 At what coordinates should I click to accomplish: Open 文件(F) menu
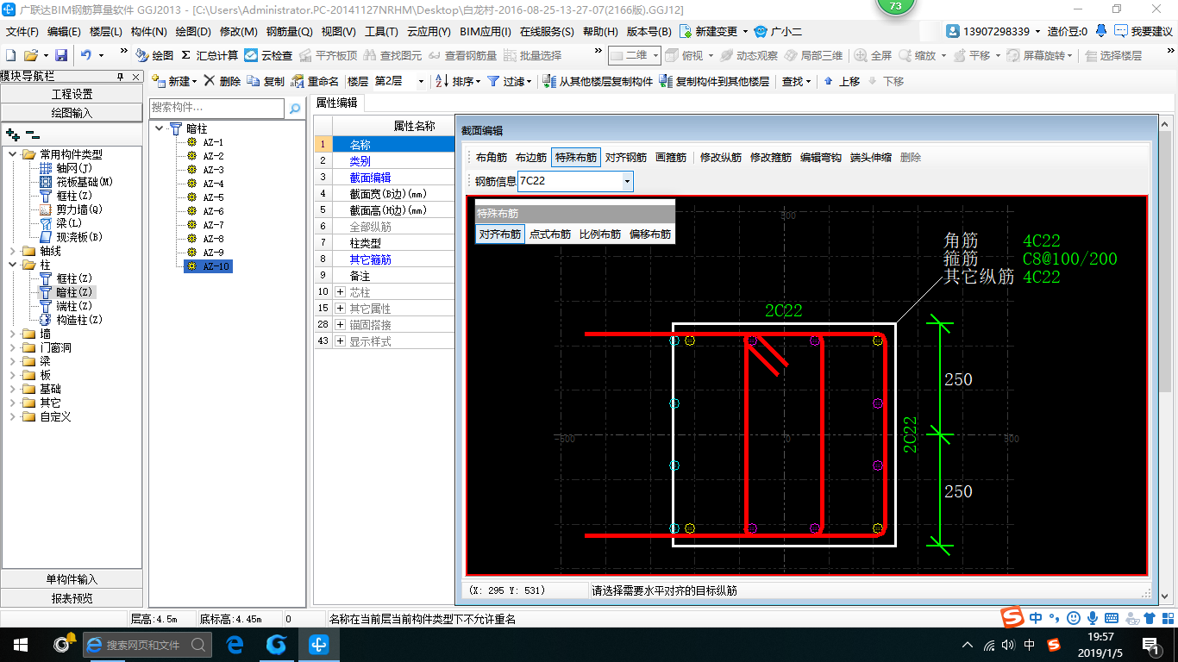pos(22,31)
